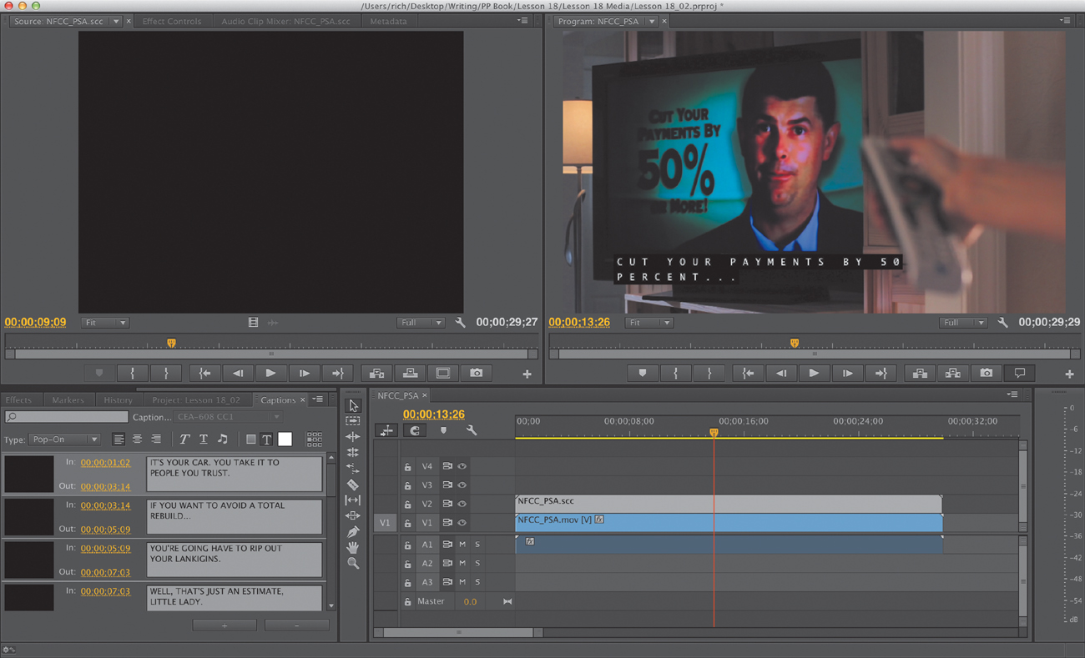Viewport: 1085px width, 658px height.
Task: Open timeline display settings wrench
Action: (x=472, y=430)
